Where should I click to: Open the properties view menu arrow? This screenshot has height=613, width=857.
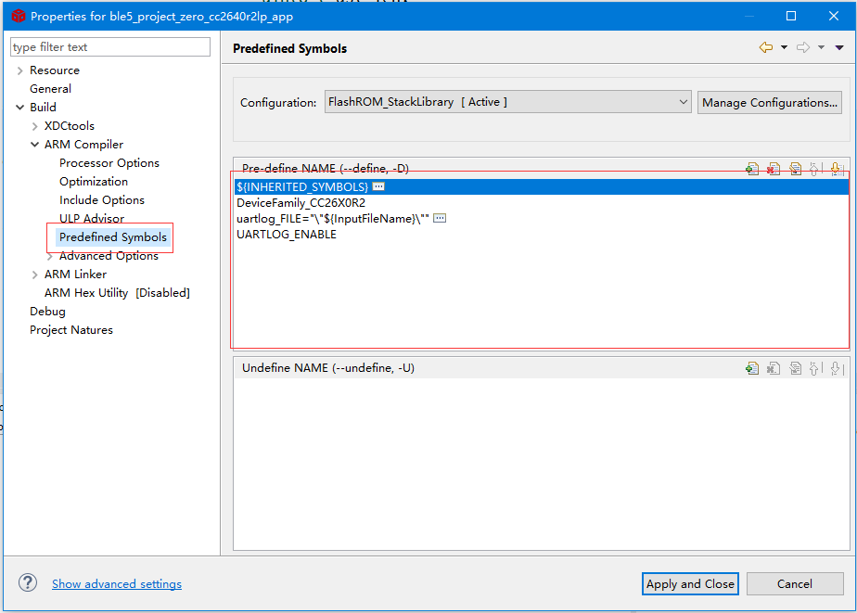tap(839, 47)
